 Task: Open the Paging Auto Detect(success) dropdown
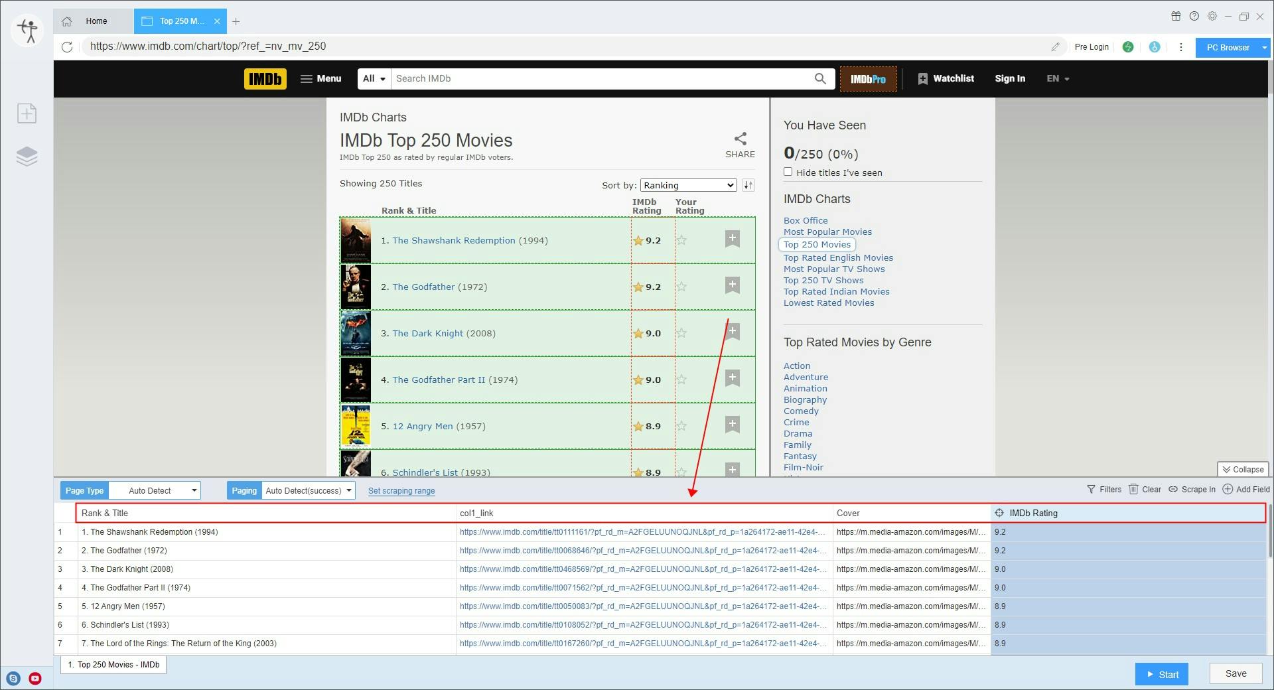(309, 491)
